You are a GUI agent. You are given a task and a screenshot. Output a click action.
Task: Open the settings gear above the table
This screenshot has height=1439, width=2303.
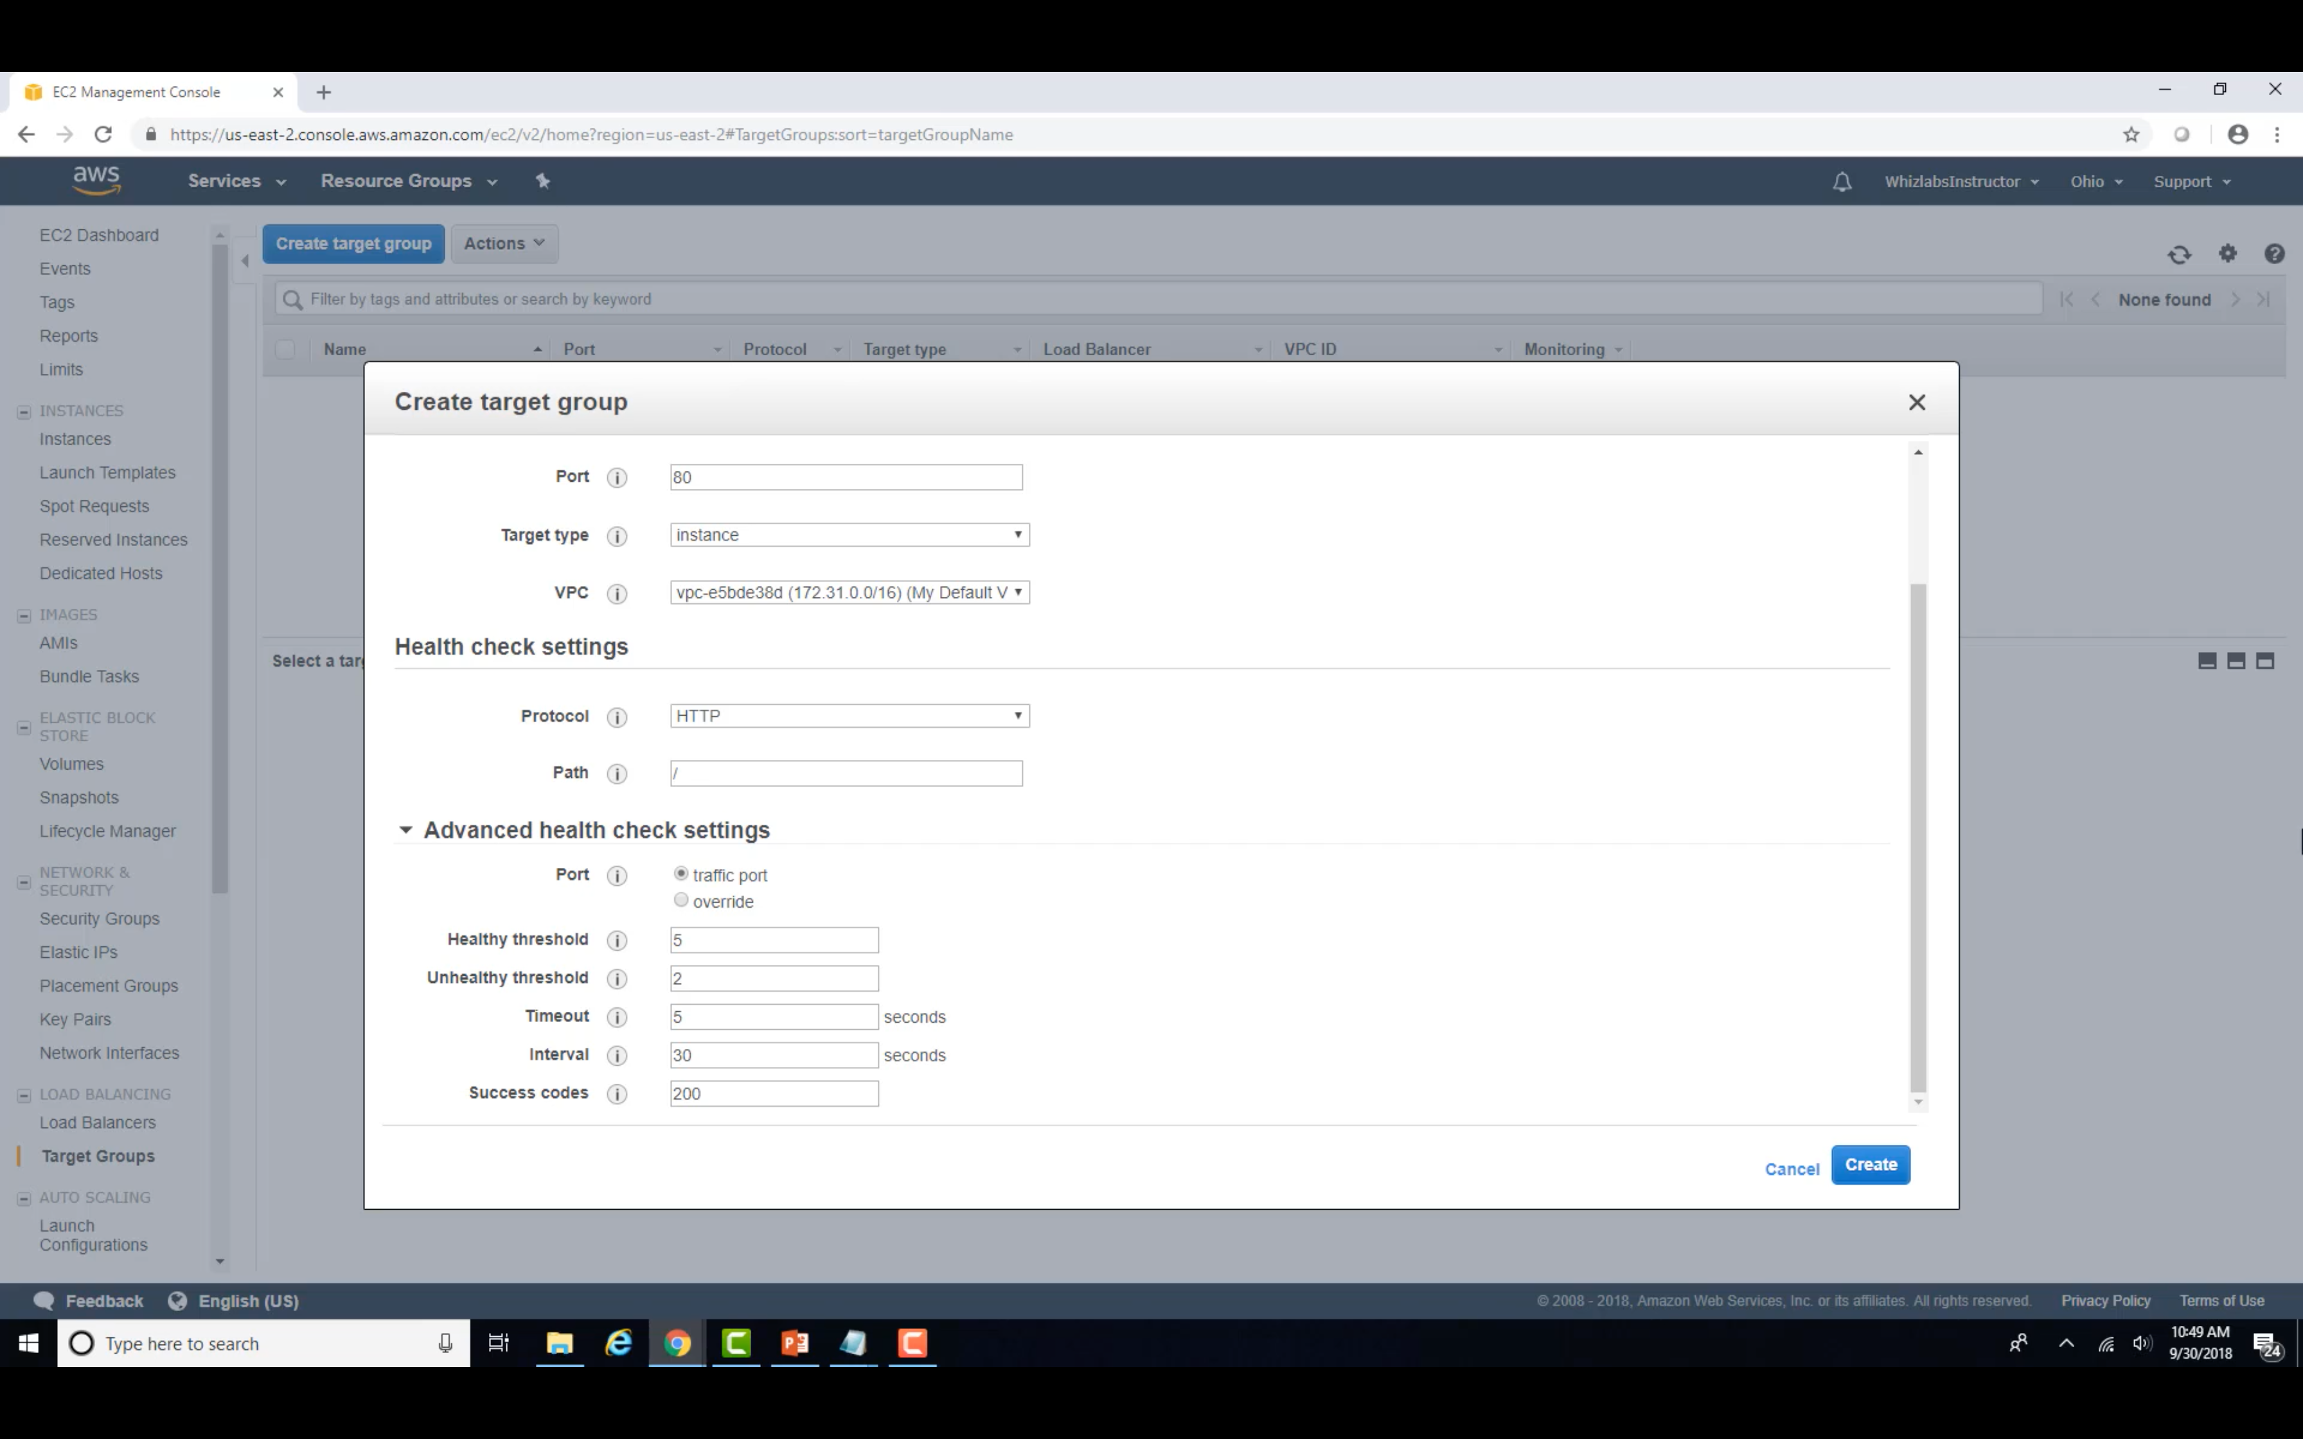pos(2228,253)
